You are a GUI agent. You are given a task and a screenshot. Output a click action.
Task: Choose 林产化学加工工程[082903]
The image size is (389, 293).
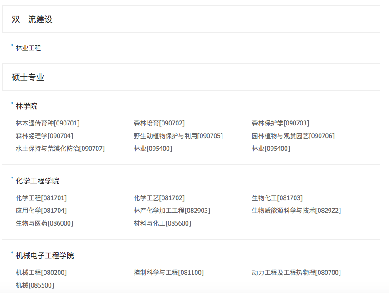(172, 211)
